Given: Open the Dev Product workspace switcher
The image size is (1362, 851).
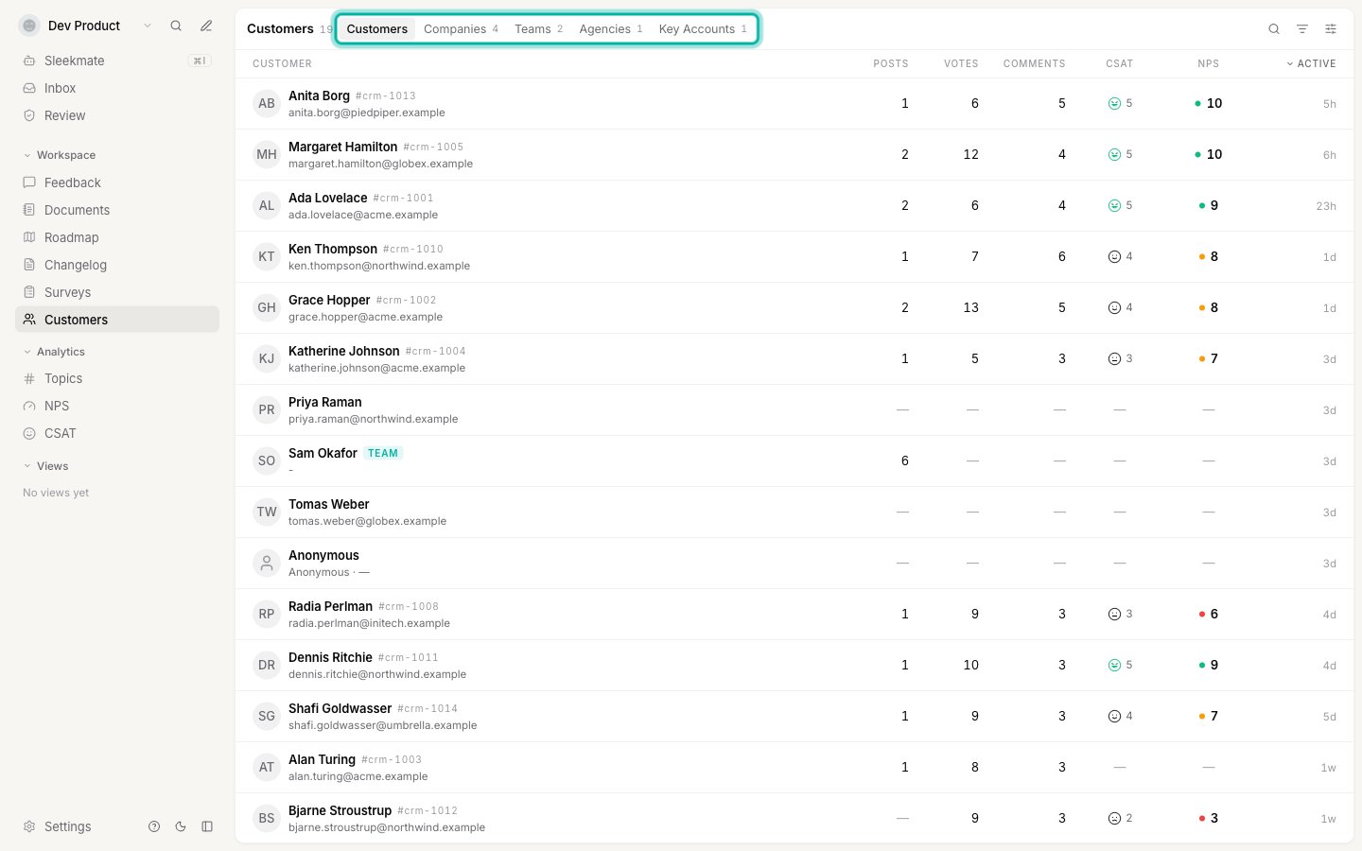Looking at the screenshot, I should click(x=85, y=26).
